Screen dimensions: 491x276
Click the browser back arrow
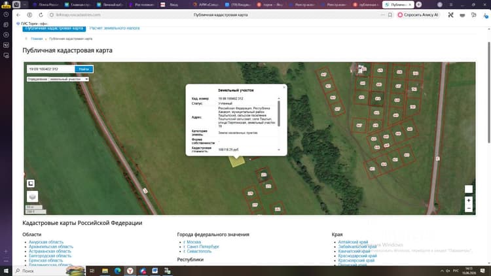[18, 14]
